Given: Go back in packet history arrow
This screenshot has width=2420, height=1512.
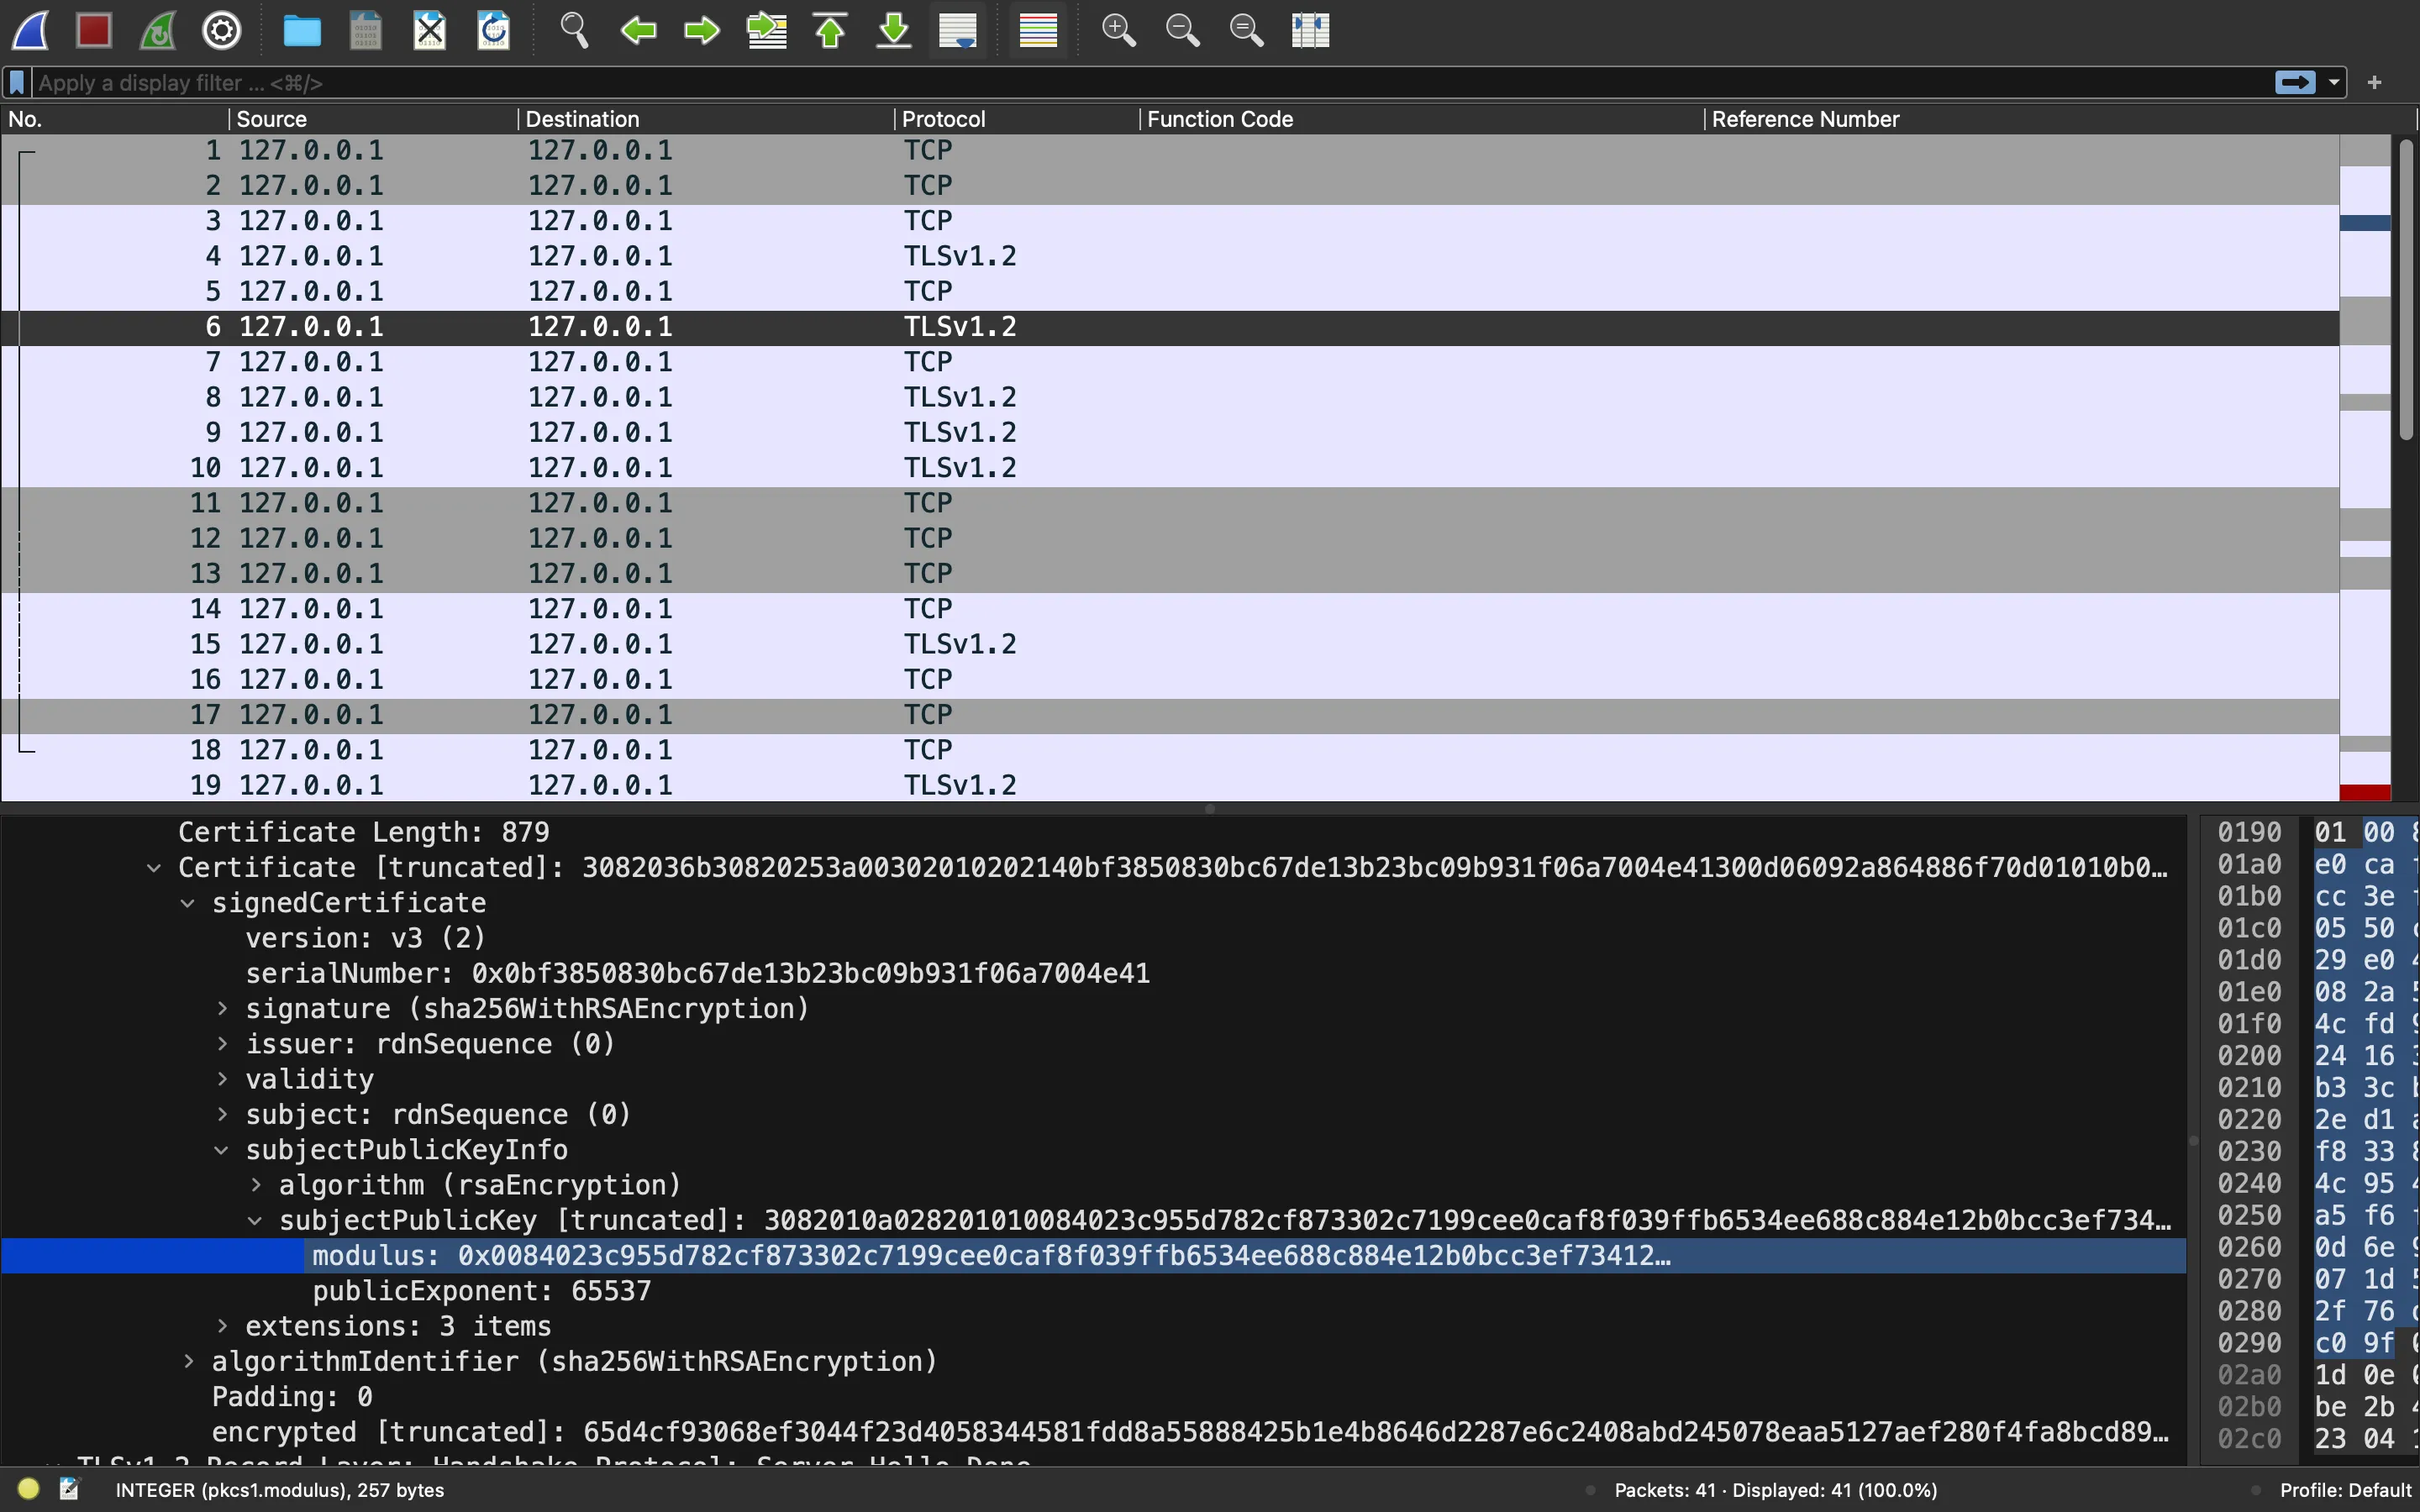Looking at the screenshot, I should (638, 30).
